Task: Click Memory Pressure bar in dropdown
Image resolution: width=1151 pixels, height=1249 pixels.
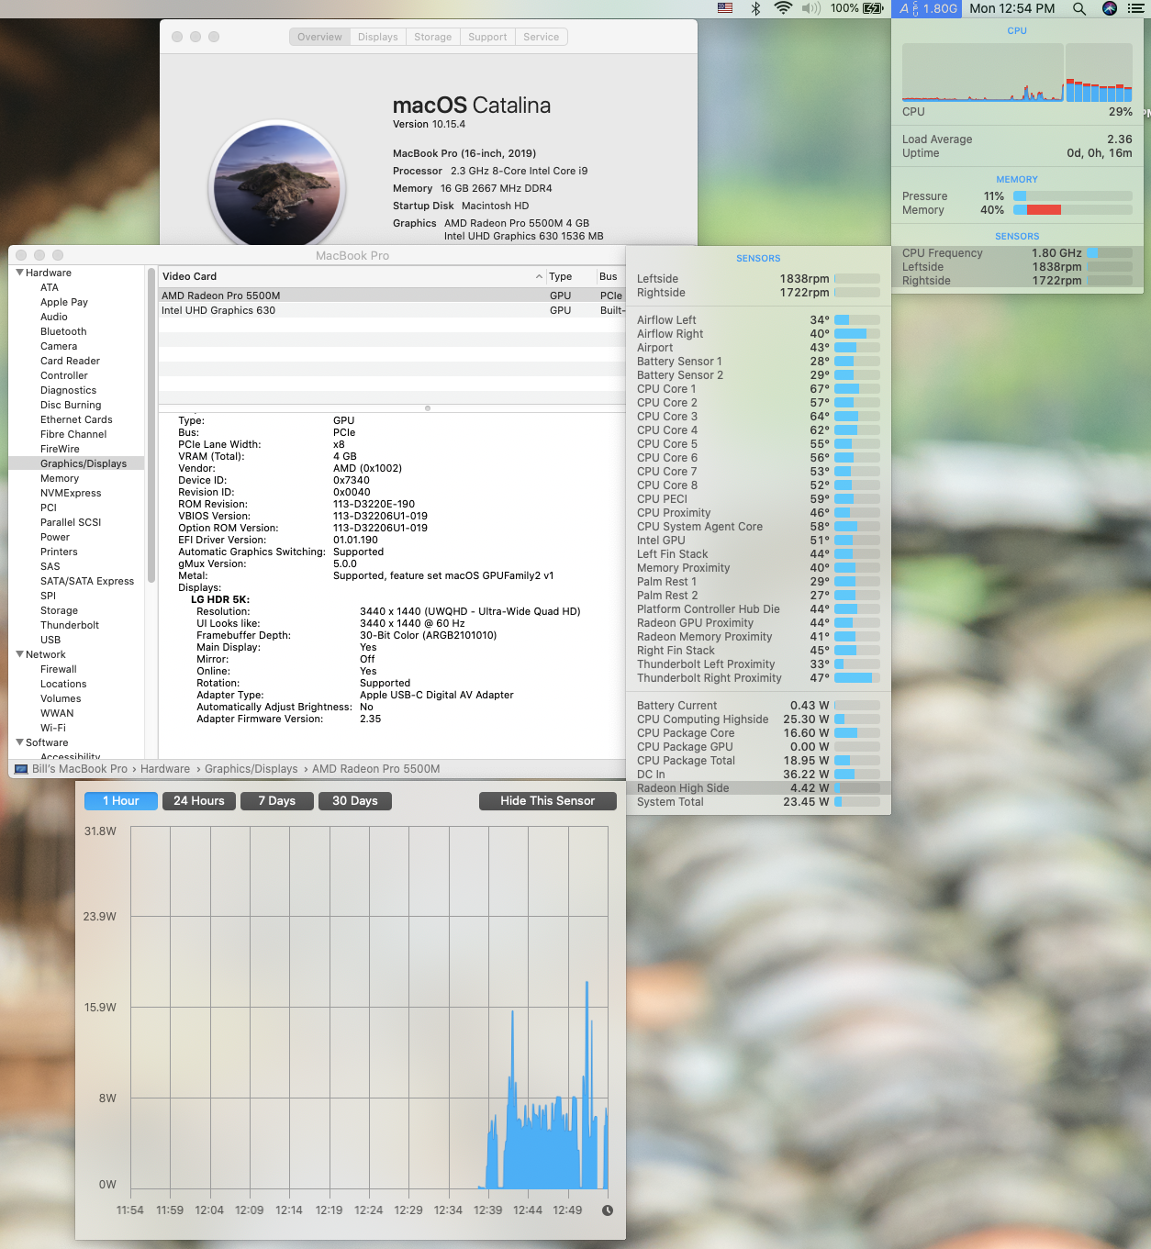Action: [1073, 196]
